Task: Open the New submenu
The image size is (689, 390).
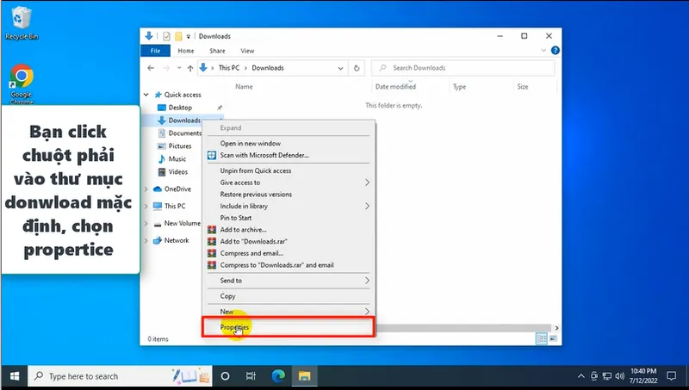Action: pyautogui.click(x=289, y=312)
